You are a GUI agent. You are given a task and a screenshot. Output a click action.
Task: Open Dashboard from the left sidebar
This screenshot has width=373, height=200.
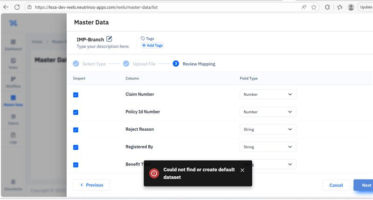click(x=13, y=45)
